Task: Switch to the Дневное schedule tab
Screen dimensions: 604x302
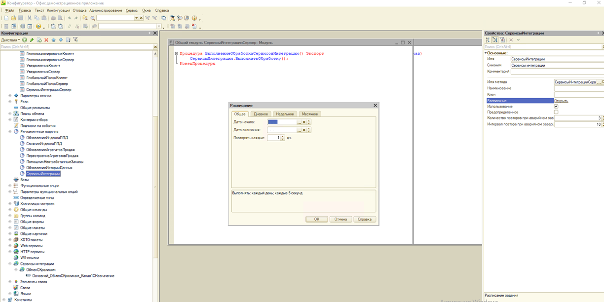Action: click(x=261, y=114)
